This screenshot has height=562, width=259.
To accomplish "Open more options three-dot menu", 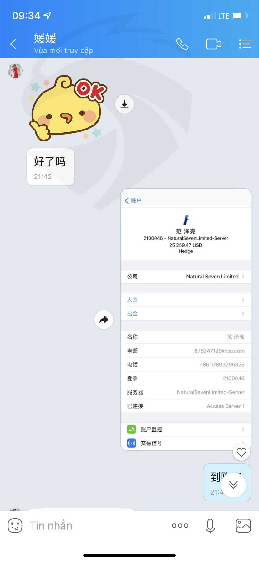I will 180,525.
